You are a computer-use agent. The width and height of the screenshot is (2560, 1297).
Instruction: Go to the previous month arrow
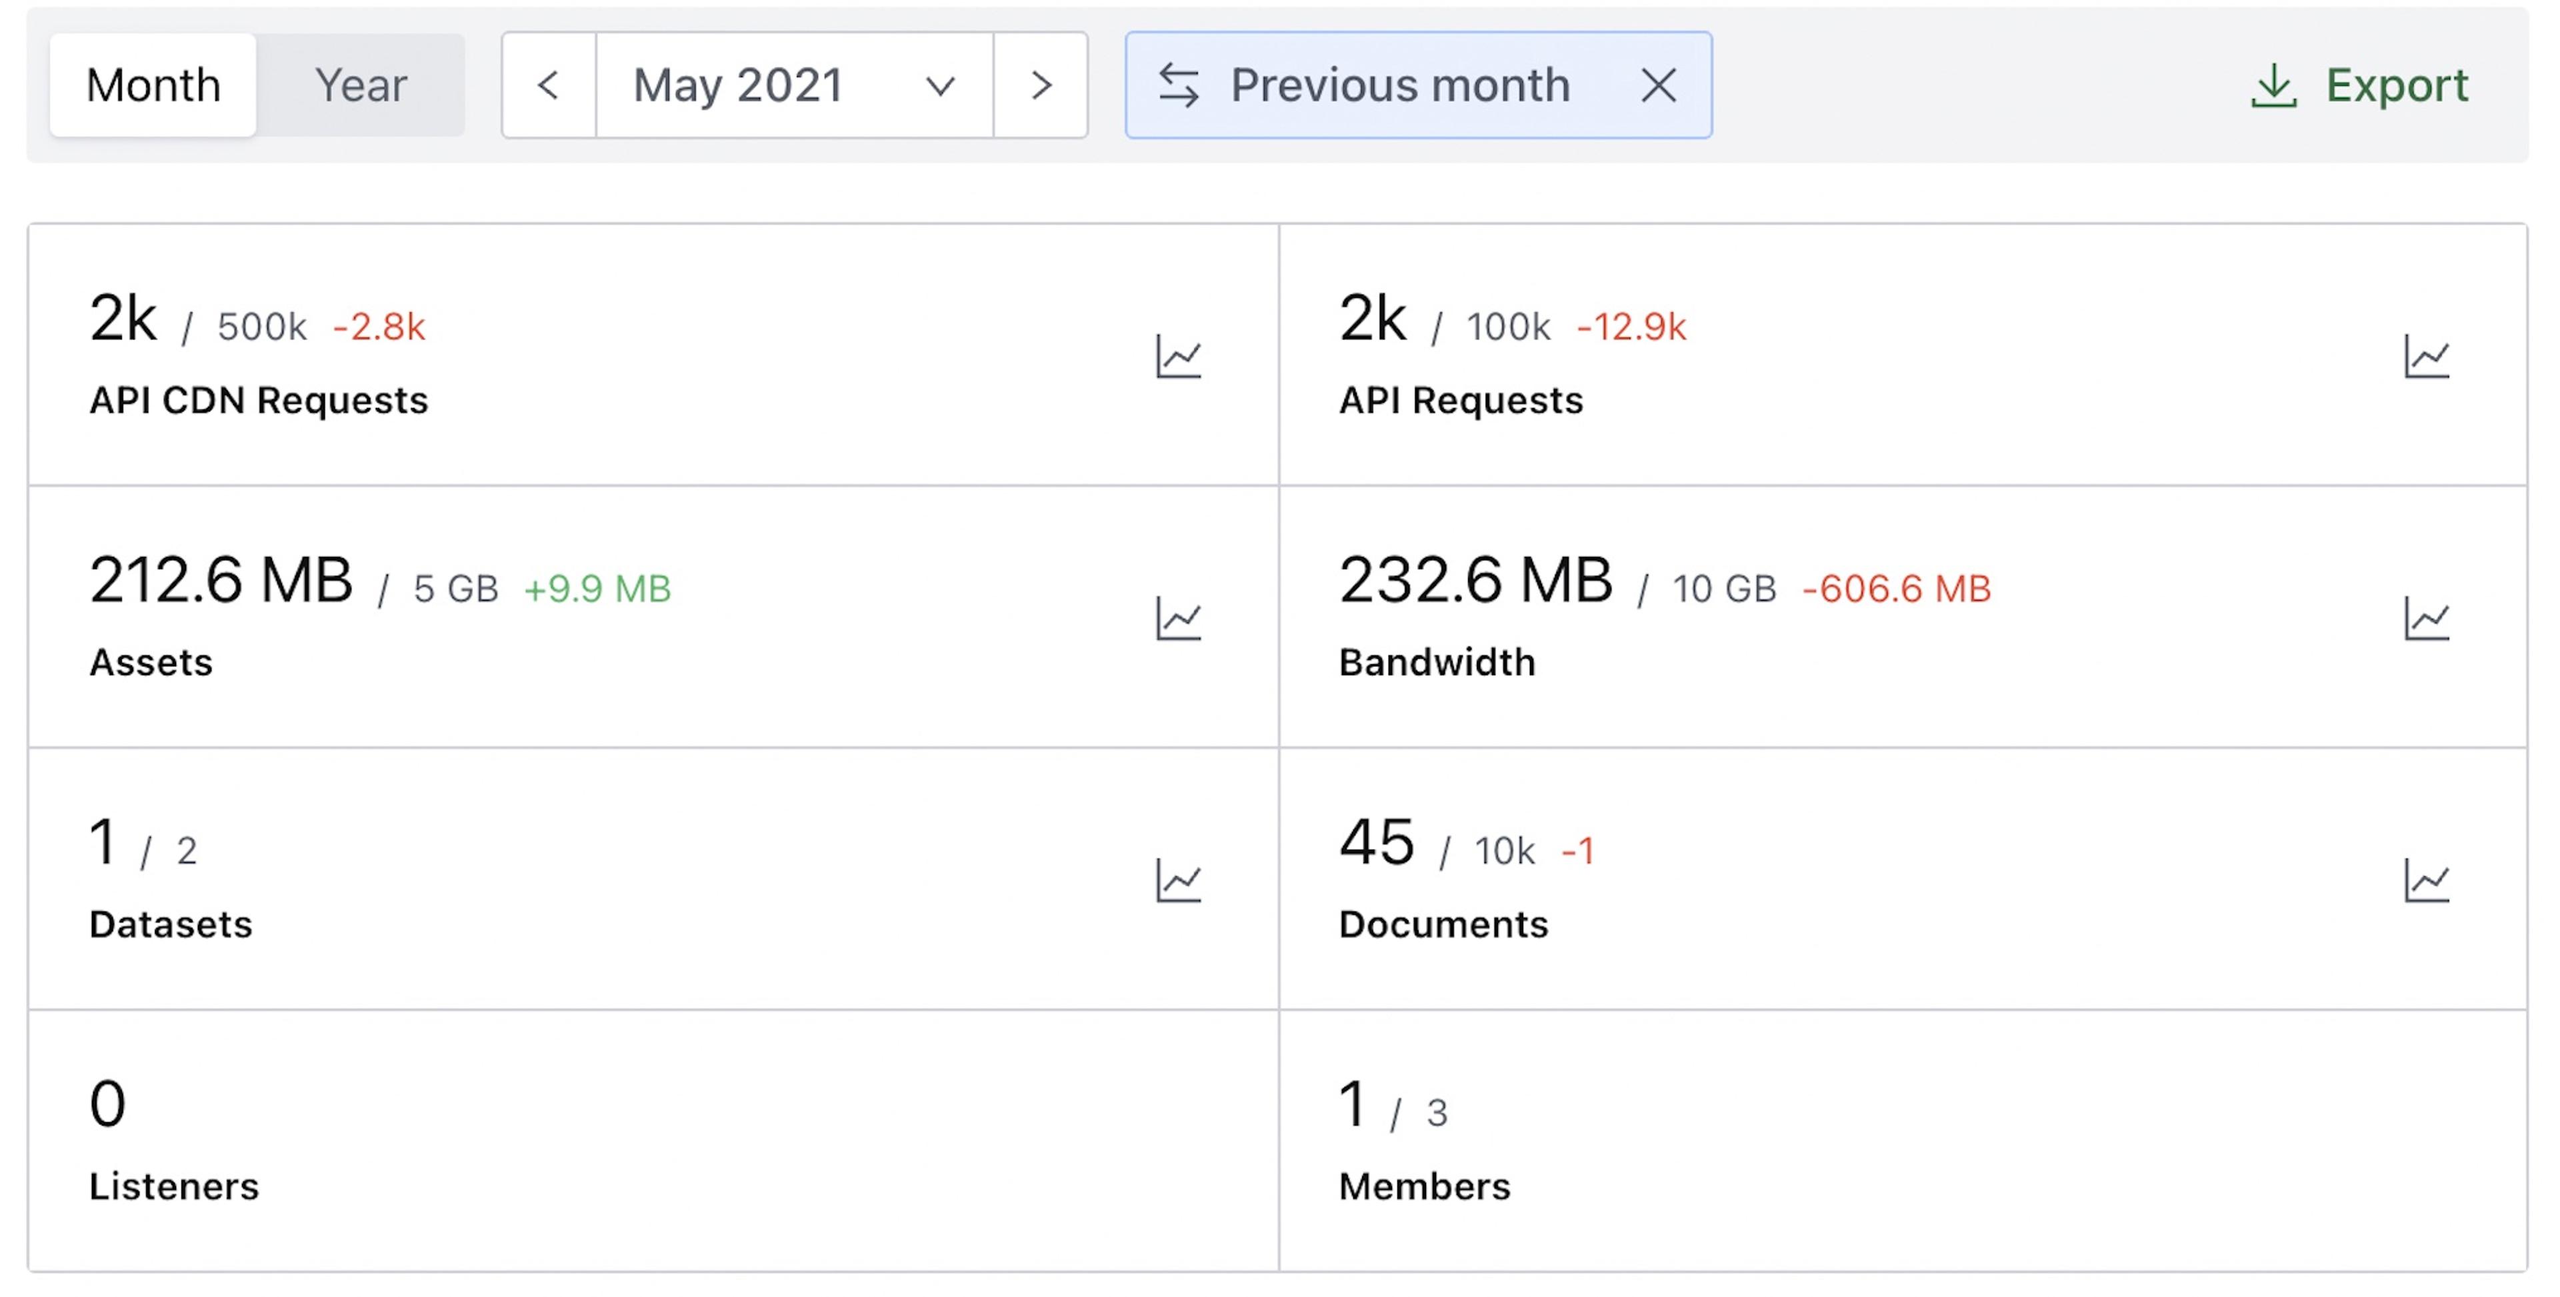pos(549,85)
